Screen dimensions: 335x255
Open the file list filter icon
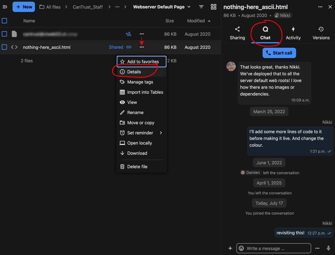[x=202, y=7]
